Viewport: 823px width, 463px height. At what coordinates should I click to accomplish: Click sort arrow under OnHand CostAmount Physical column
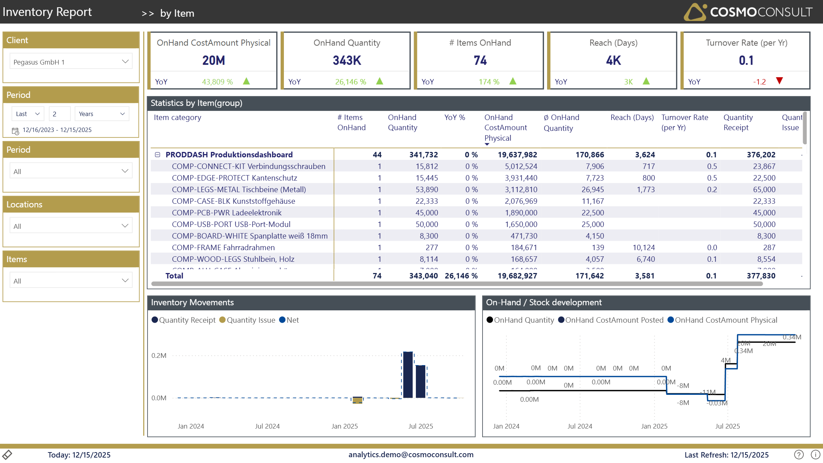pyautogui.click(x=487, y=144)
